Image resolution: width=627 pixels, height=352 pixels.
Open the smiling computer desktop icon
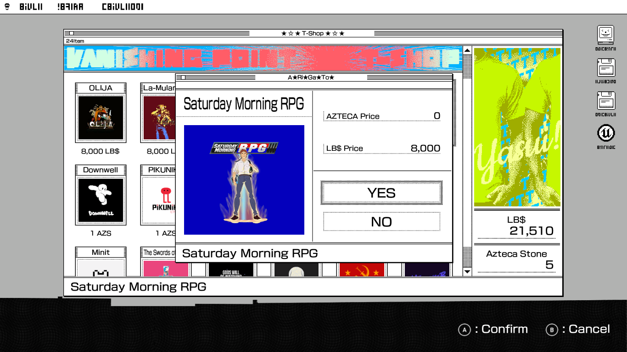point(605,34)
